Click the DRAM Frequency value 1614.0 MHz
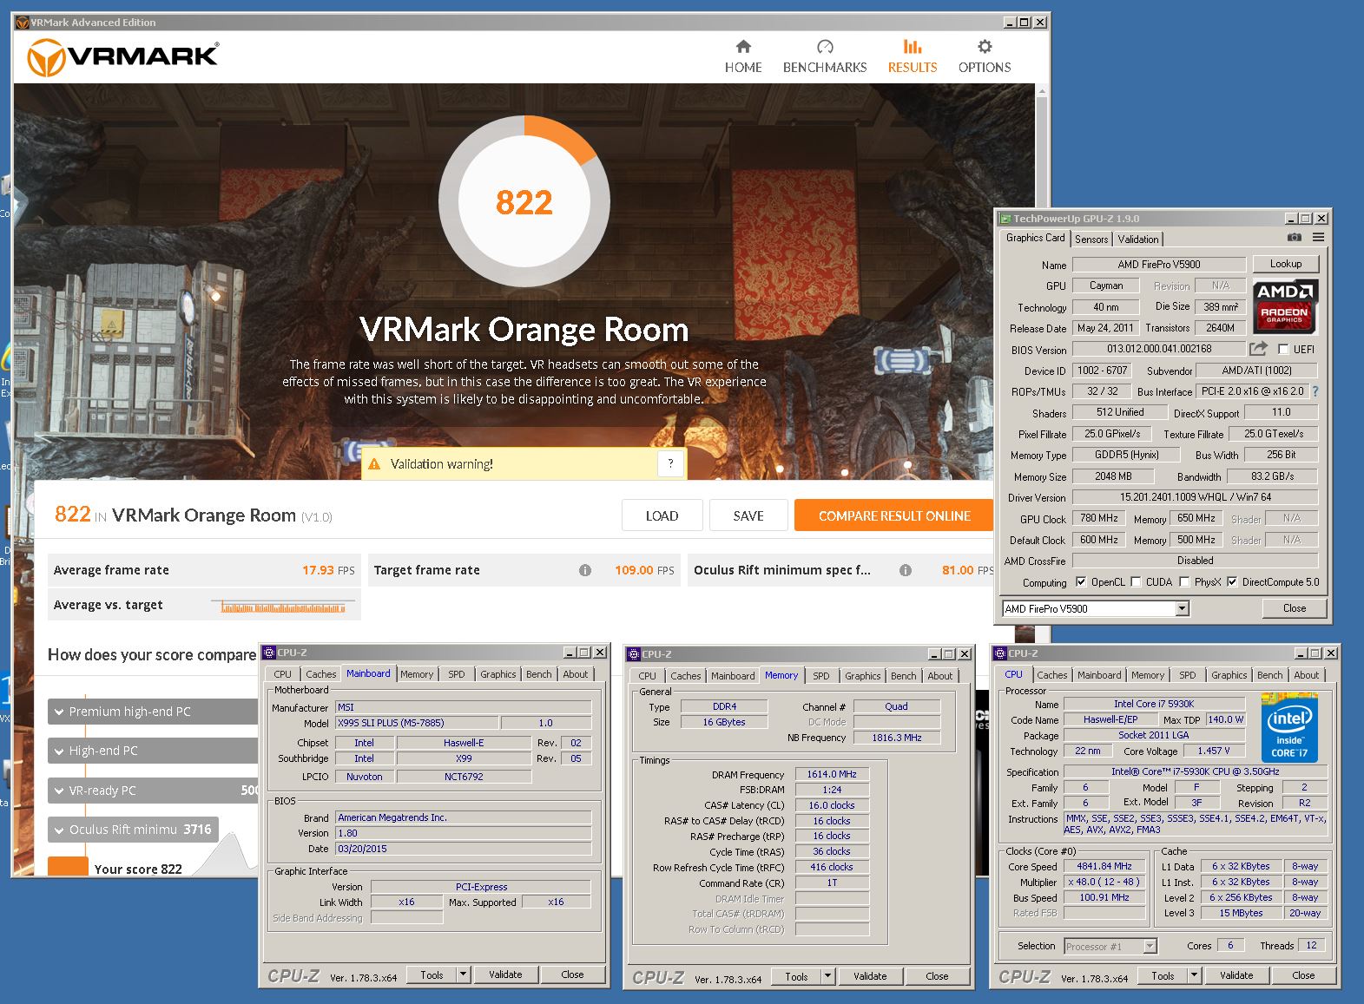 pos(832,774)
